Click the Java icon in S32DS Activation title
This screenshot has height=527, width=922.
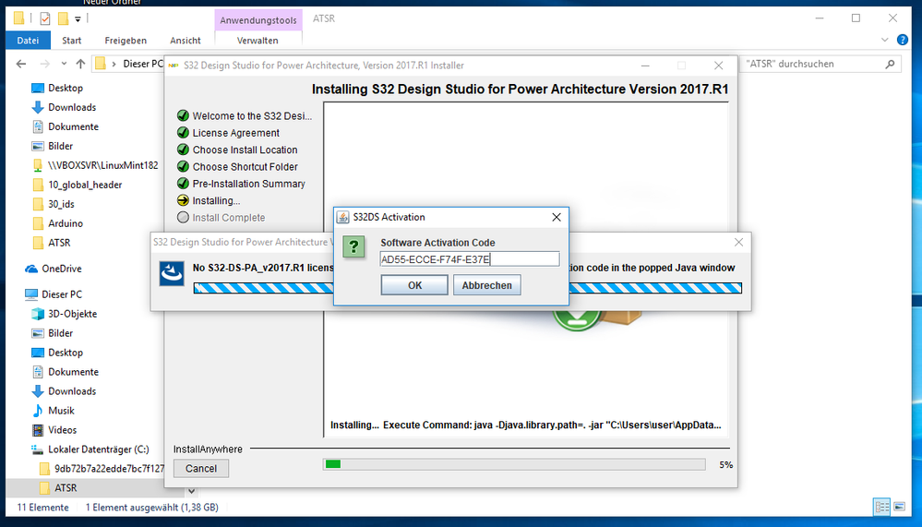(342, 217)
